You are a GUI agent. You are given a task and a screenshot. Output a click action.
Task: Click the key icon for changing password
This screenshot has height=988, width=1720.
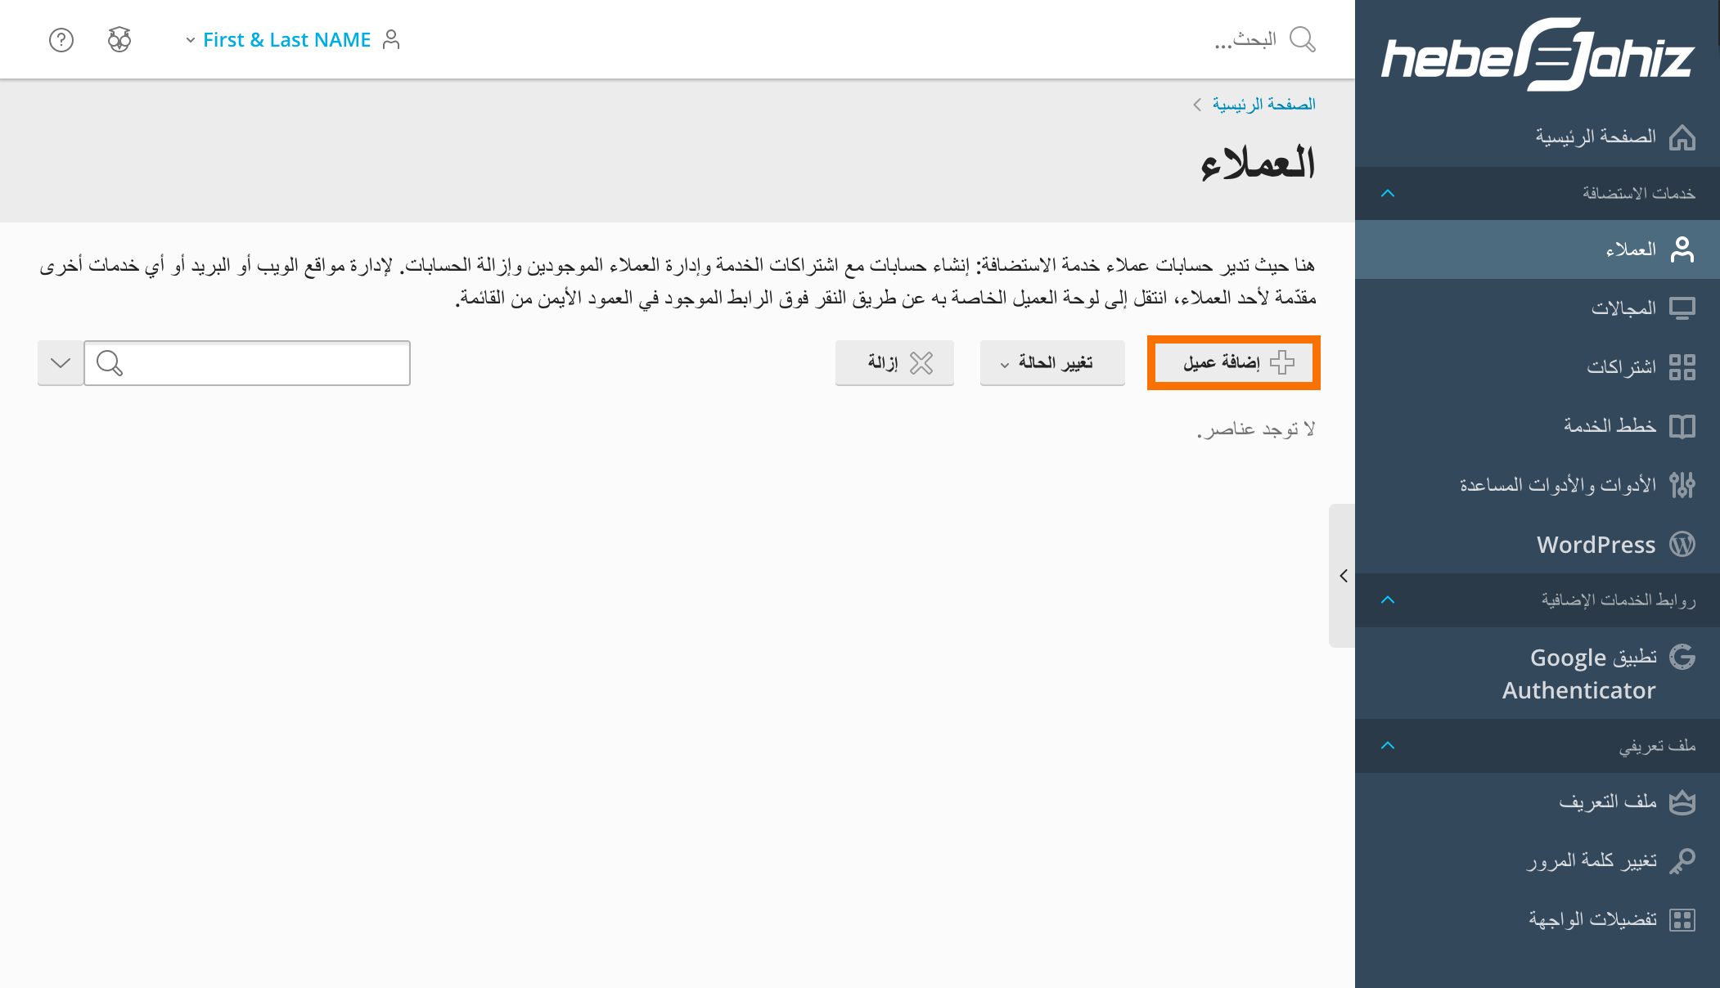tap(1682, 860)
